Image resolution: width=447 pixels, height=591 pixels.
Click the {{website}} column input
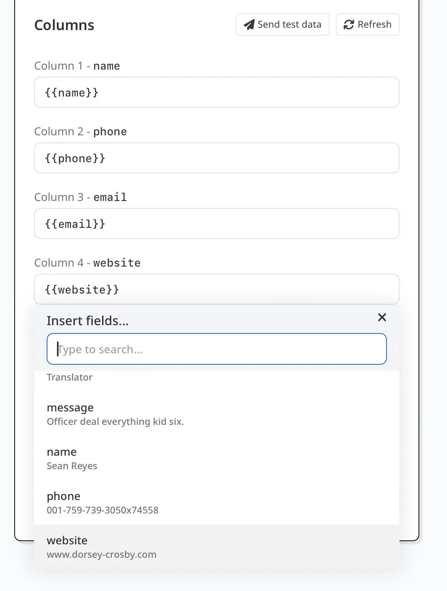point(216,290)
